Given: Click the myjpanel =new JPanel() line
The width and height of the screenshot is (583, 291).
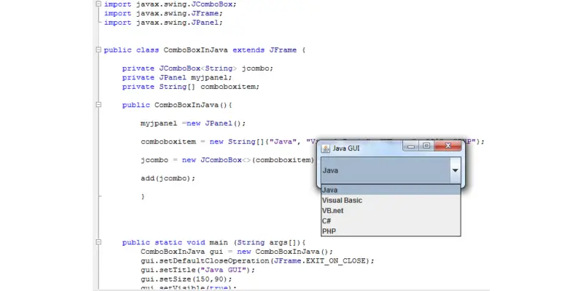Looking at the screenshot, I should [193, 123].
